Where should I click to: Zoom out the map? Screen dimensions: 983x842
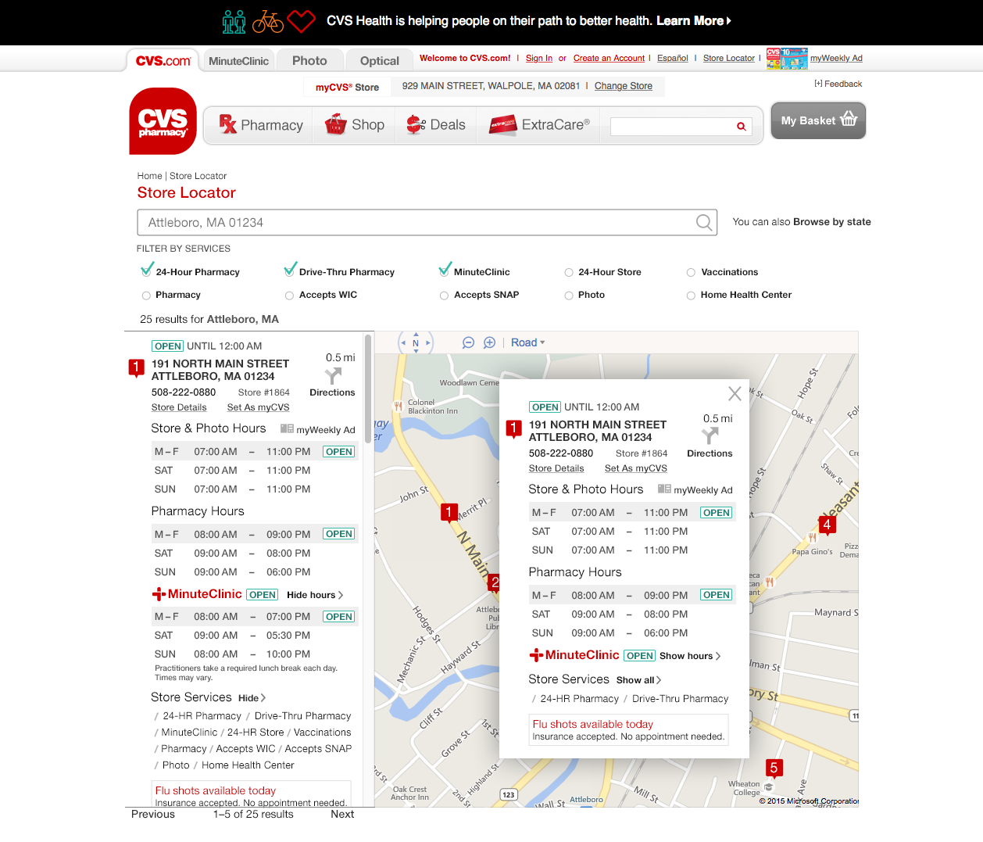tap(469, 342)
